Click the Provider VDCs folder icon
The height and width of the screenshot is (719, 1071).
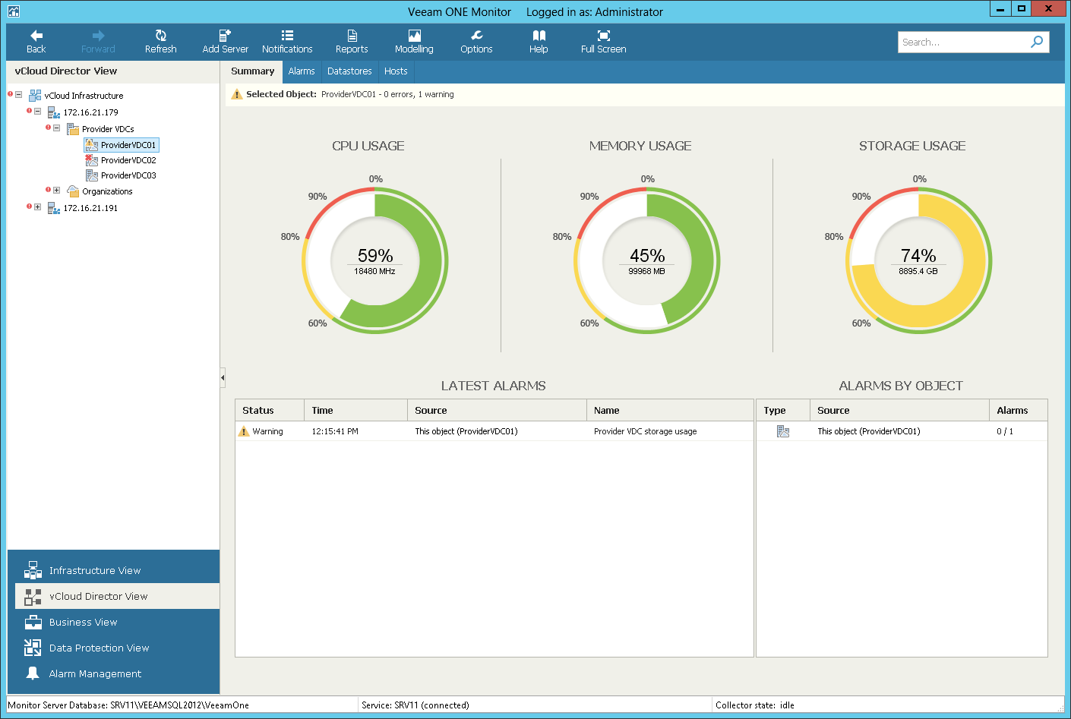[73, 129]
